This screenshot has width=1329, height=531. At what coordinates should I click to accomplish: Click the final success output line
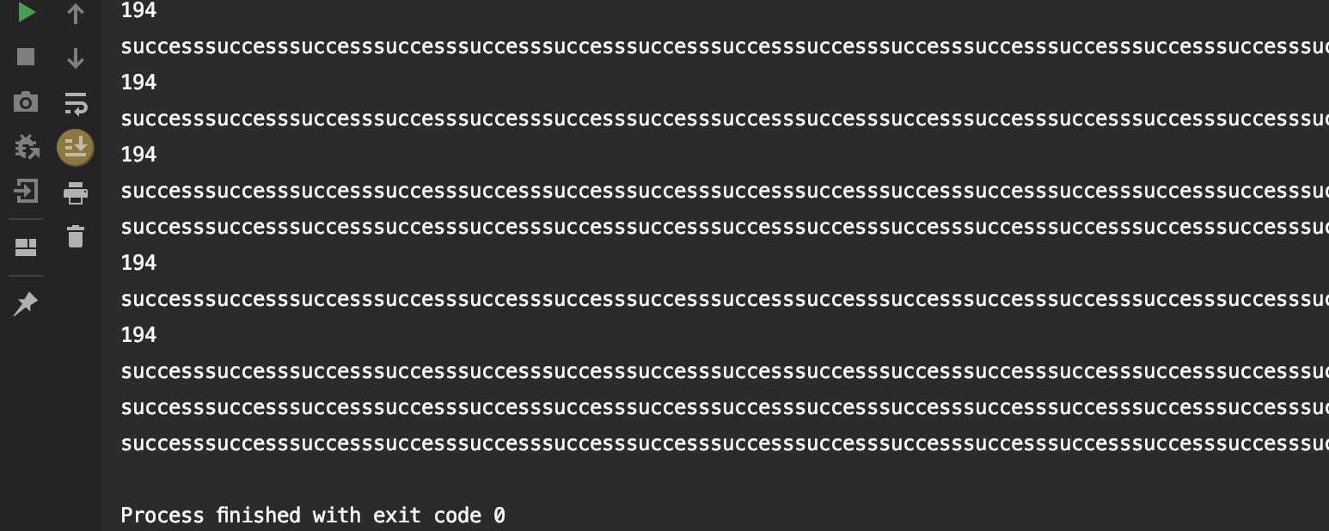pos(725,443)
